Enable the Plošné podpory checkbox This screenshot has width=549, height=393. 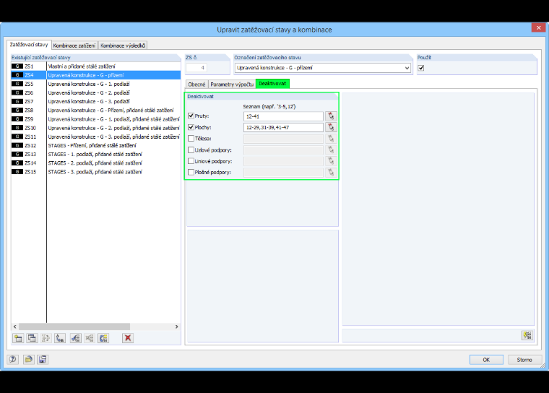click(x=191, y=173)
